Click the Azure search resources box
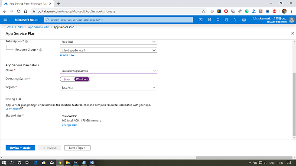This screenshot has height=166, width=296. [119, 20]
